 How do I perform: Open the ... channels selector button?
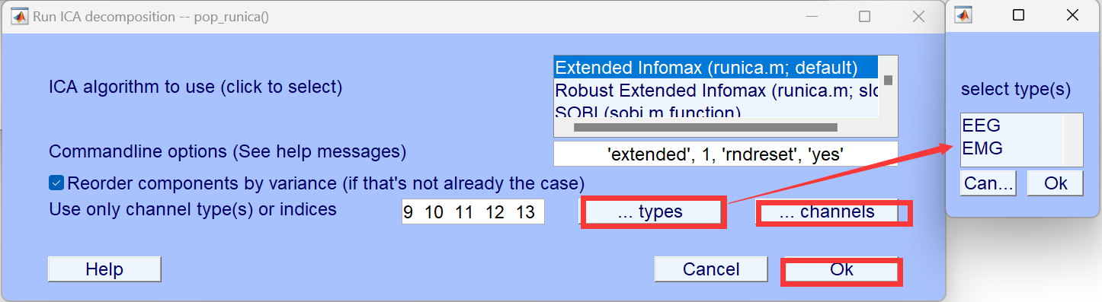827,212
